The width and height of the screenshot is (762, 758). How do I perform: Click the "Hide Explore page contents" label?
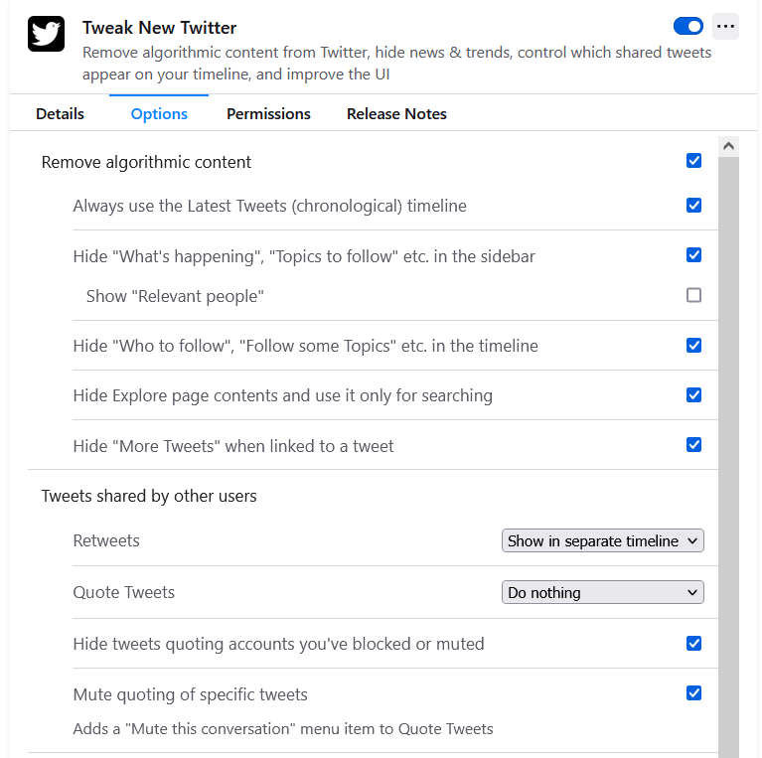coord(282,396)
